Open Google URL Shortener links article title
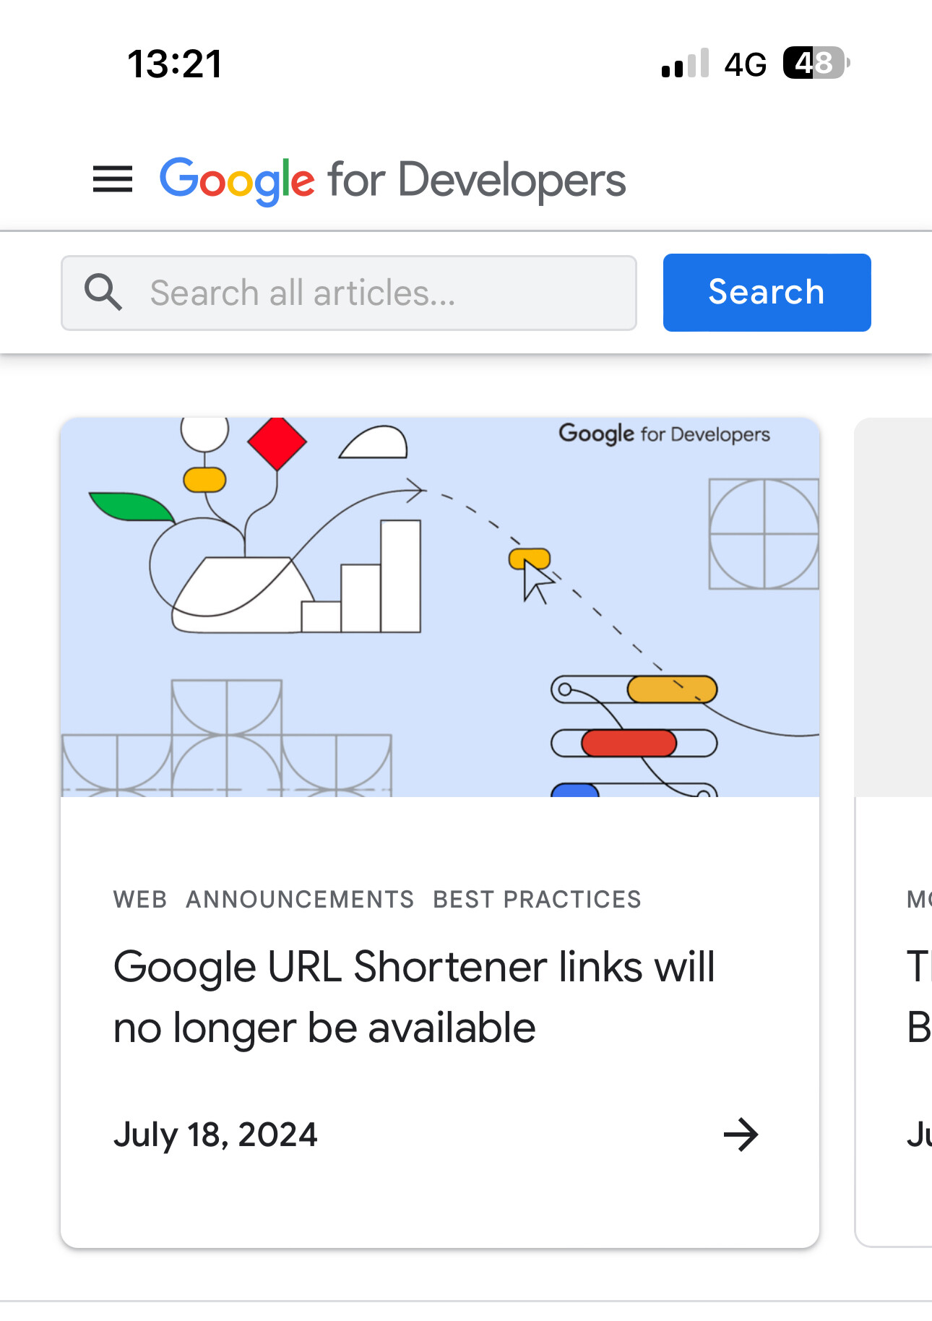 click(414, 997)
